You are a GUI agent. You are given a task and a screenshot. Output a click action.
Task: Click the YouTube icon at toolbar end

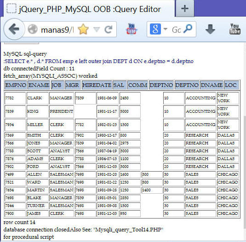(235, 29)
